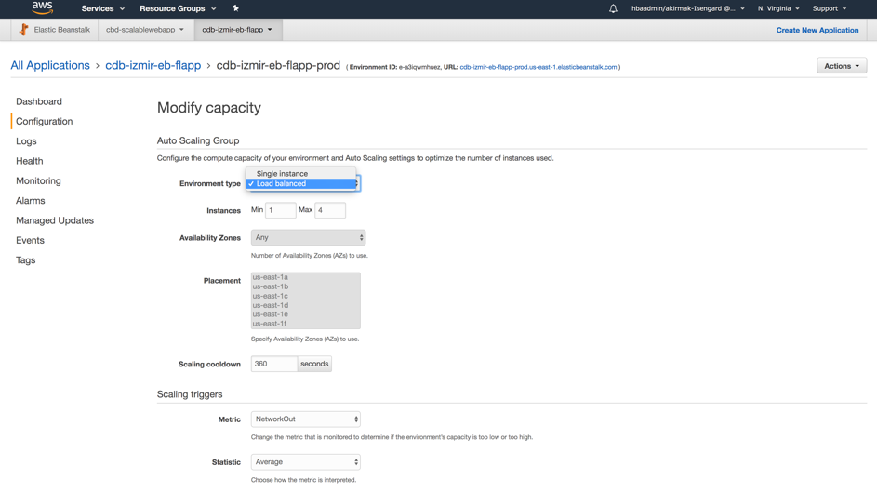Screen dimensions: 877x492
Task: Select us-east-1b in the Placement list
Action: [x=305, y=286]
